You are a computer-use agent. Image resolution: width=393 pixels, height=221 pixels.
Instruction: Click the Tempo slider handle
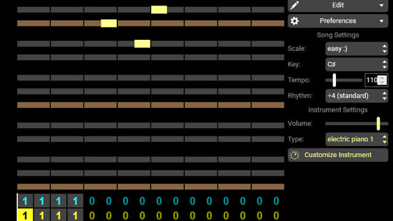click(334, 80)
